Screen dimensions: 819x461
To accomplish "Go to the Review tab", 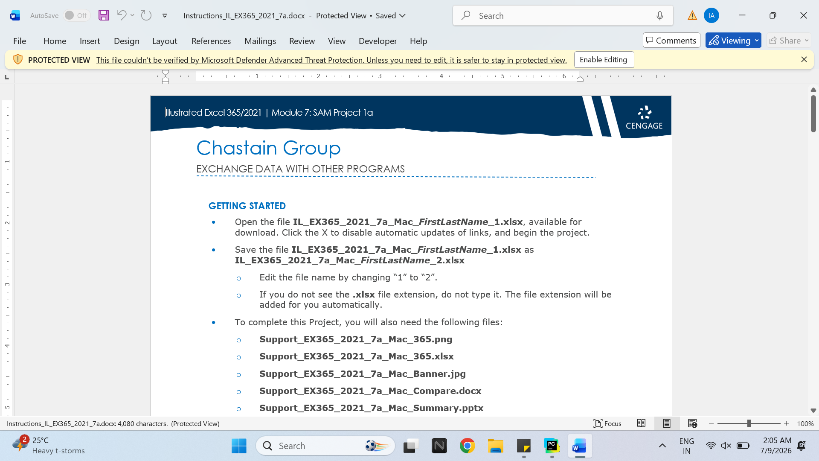I will (302, 41).
